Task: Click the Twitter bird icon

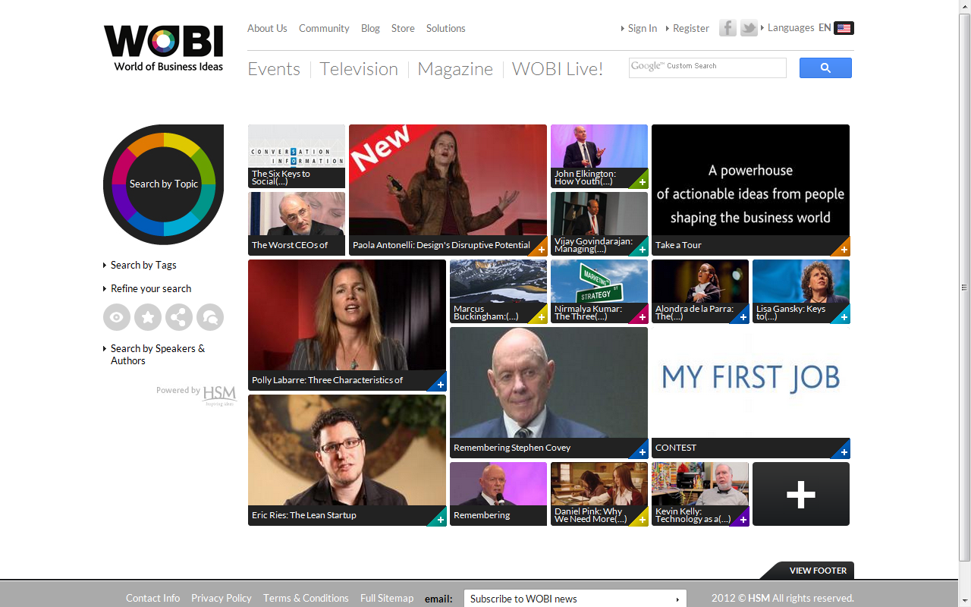Action: [749, 28]
